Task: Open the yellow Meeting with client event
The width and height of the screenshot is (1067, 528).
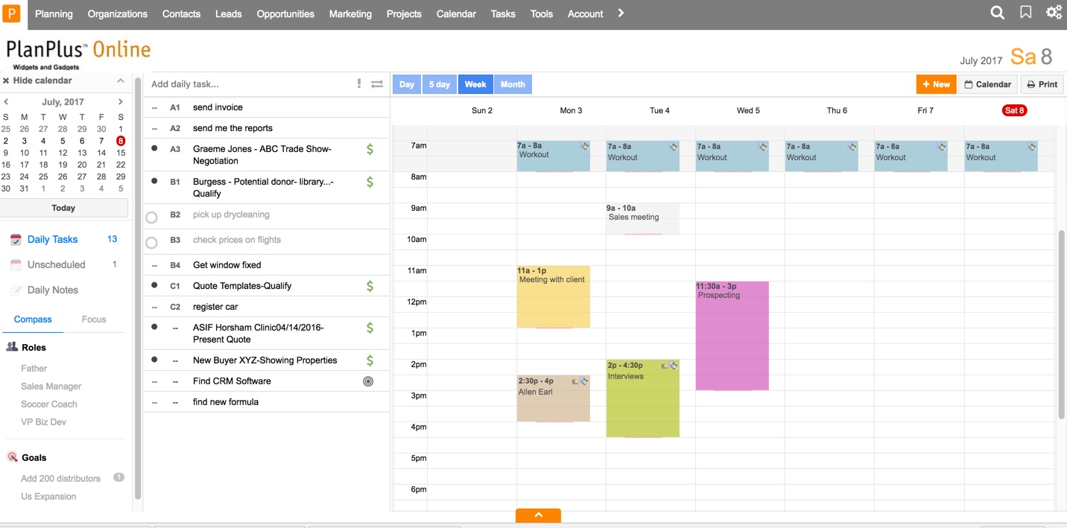Action: [x=554, y=296]
